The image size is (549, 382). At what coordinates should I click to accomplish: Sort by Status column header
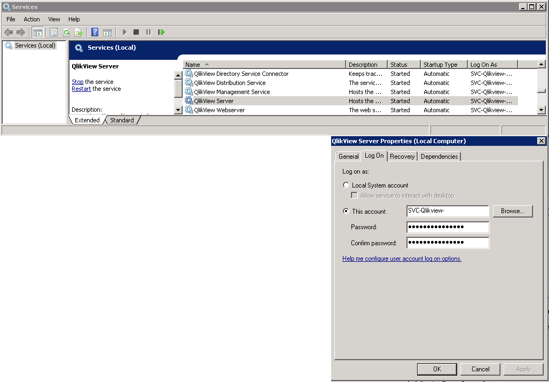(x=404, y=65)
